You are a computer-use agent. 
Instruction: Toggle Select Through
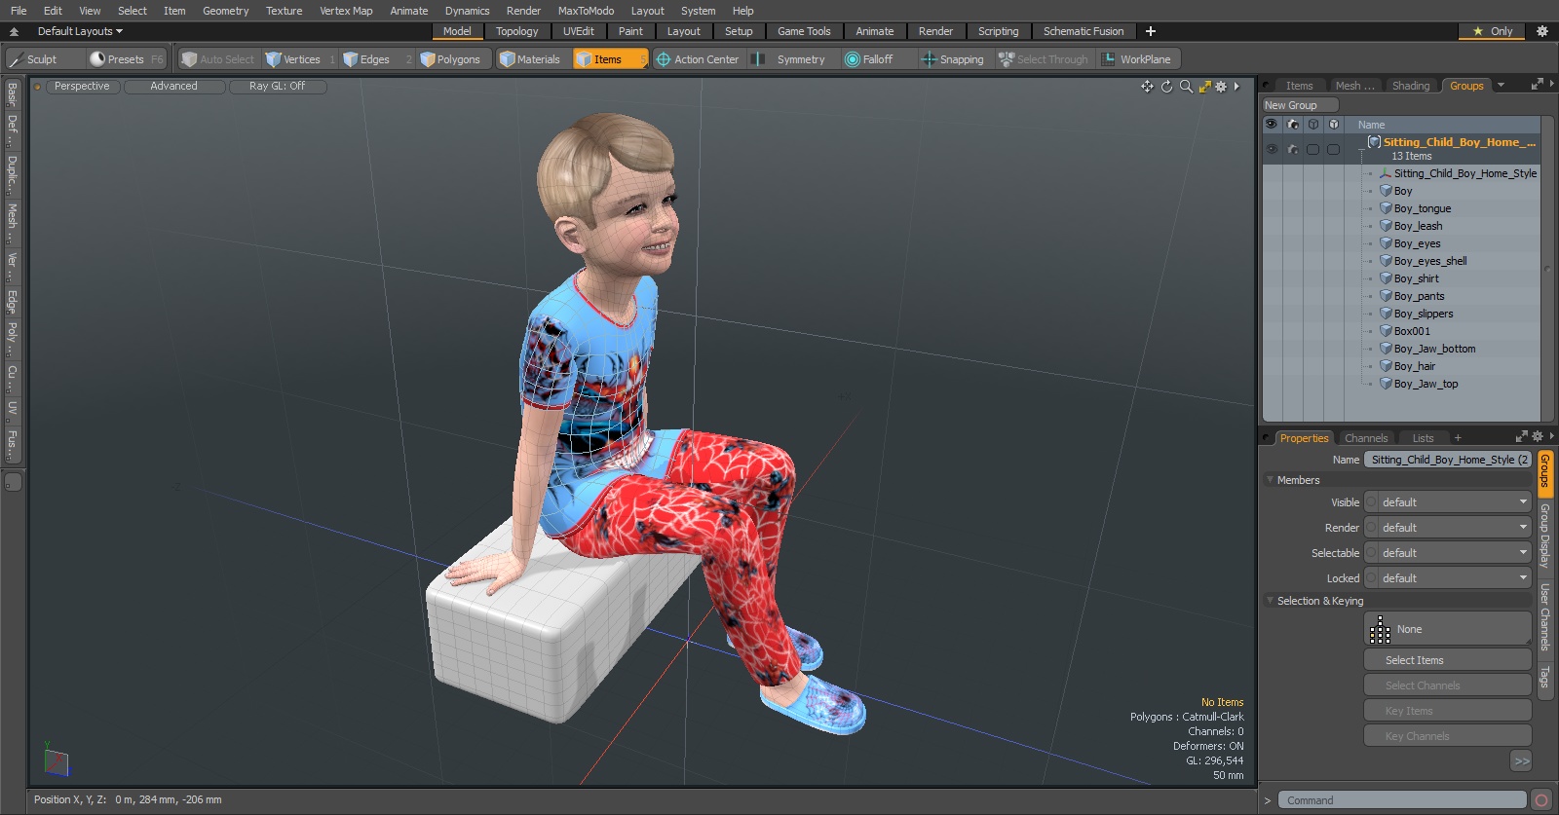pos(1044,59)
